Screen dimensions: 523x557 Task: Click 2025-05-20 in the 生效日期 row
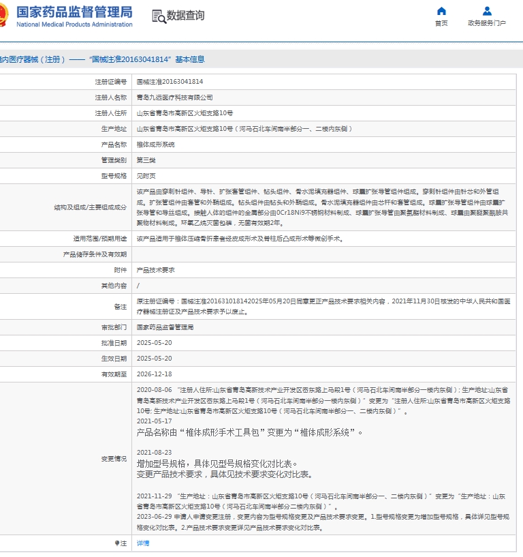tap(155, 359)
